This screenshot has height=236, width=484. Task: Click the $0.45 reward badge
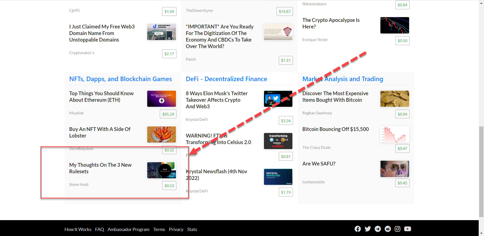coord(402,183)
